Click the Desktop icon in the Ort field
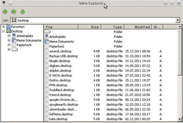 [14, 20]
